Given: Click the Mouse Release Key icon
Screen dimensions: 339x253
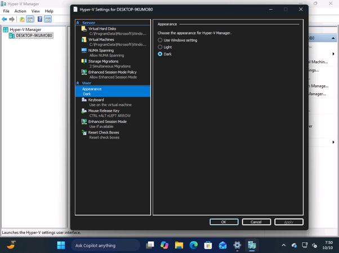Looking at the screenshot, I should click(84, 111).
